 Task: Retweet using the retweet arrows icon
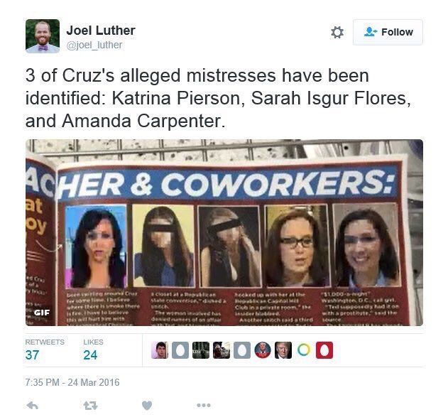click(x=90, y=406)
